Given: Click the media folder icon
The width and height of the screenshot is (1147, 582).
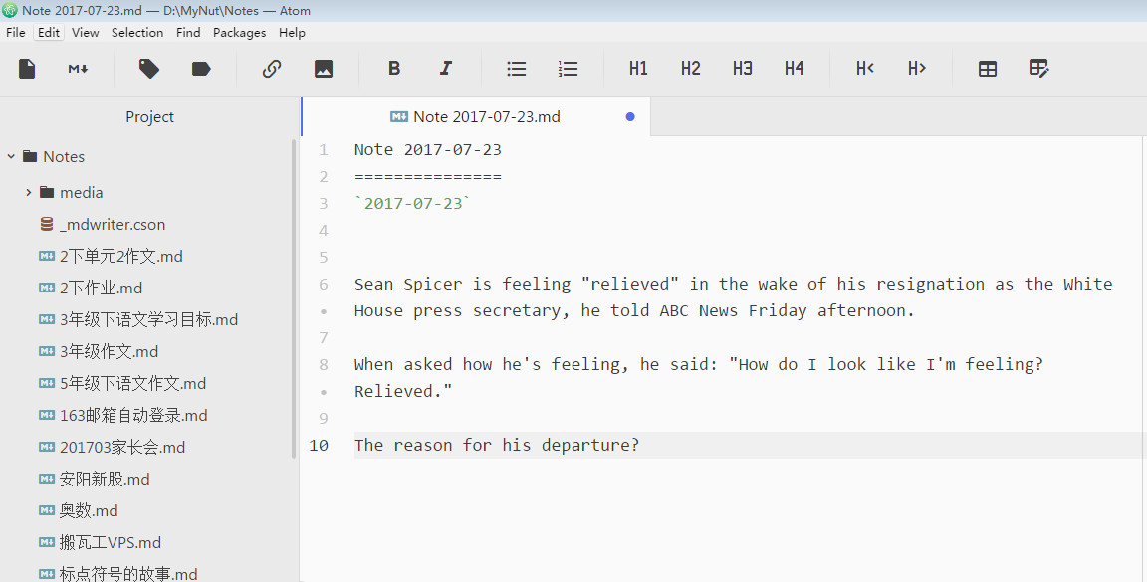Looking at the screenshot, I should pyautogui.click(x=47, y=192).
